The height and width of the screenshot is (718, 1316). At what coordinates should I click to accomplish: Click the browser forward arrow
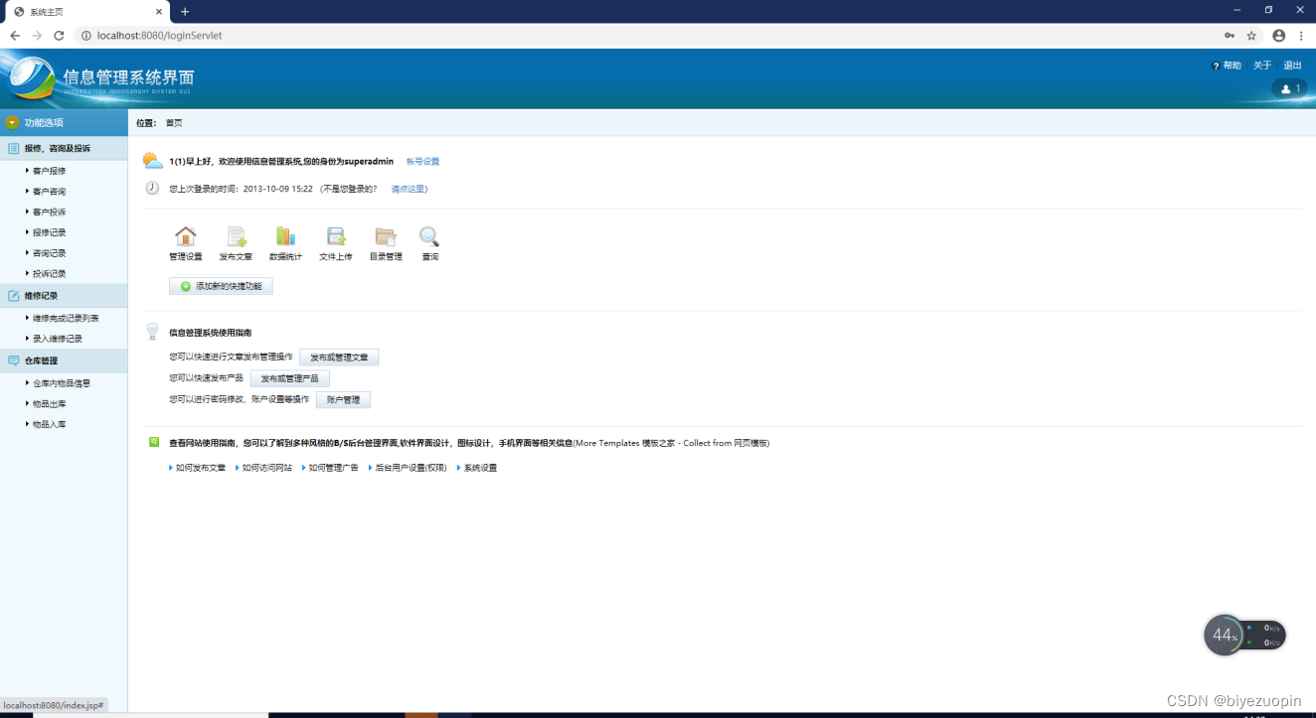37,36
